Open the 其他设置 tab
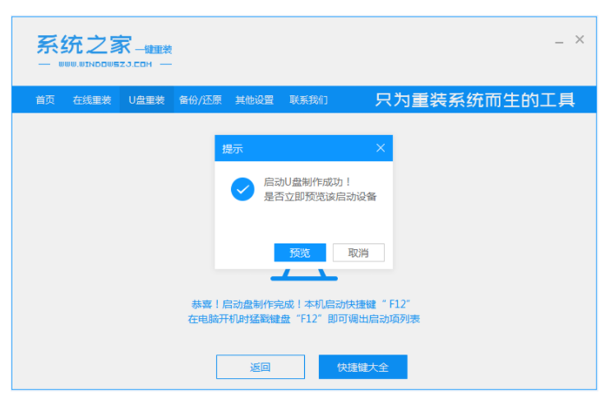This screenshot has width=605, height=398. (x=254, y=100)
